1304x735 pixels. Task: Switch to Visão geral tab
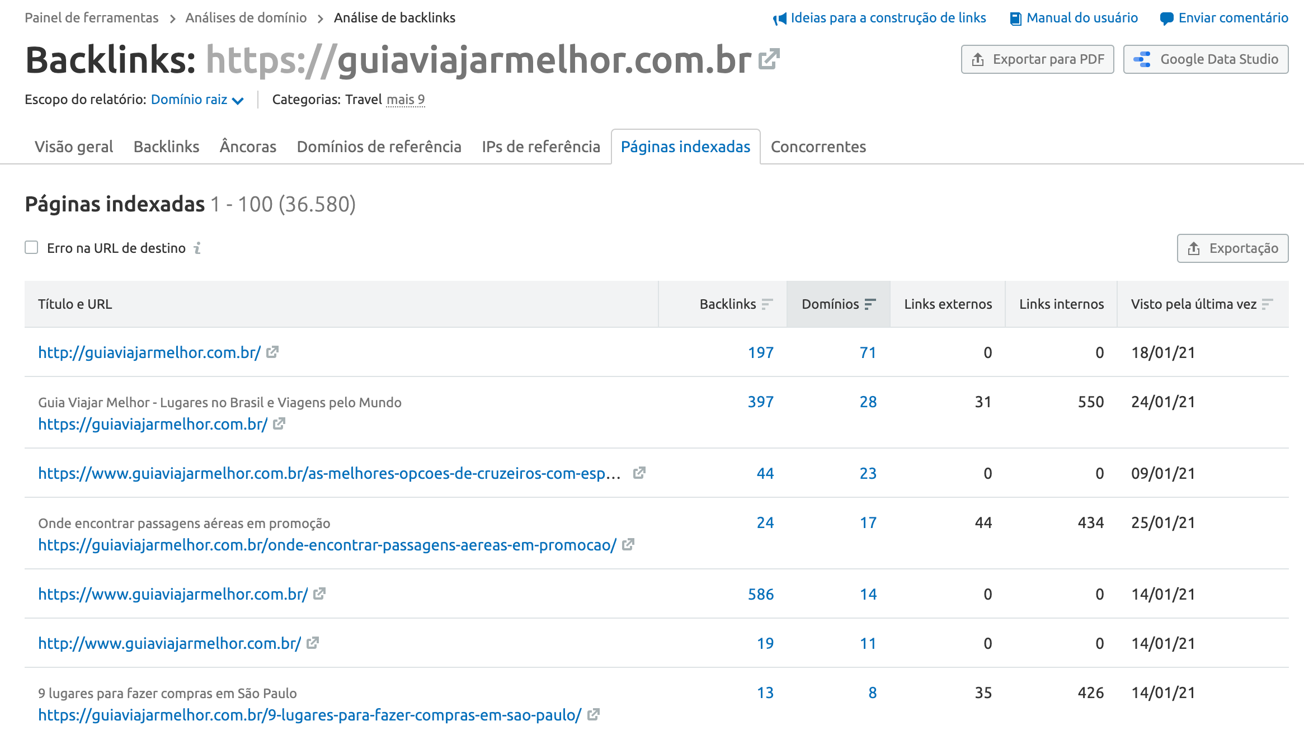pos(74,147)
